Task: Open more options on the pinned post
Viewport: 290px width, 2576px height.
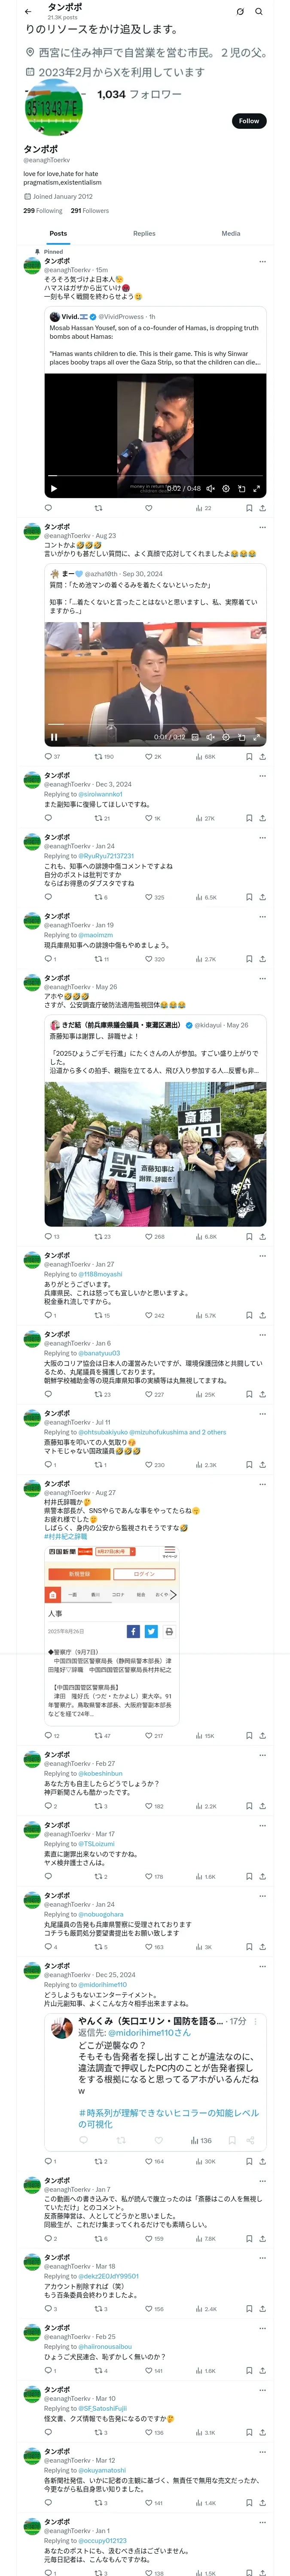Action: click(263, 261)
